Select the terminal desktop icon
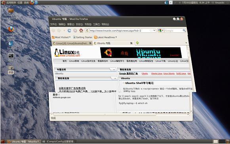The height and width of the screenshot is (144, 230). 11,55
